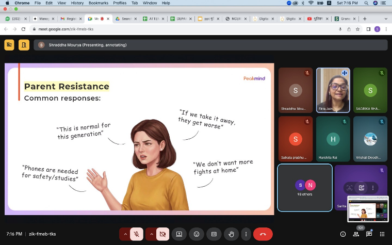Click the 93 others participants tile
This screenshot has width=392, height=245.
(x=304, y=187)
